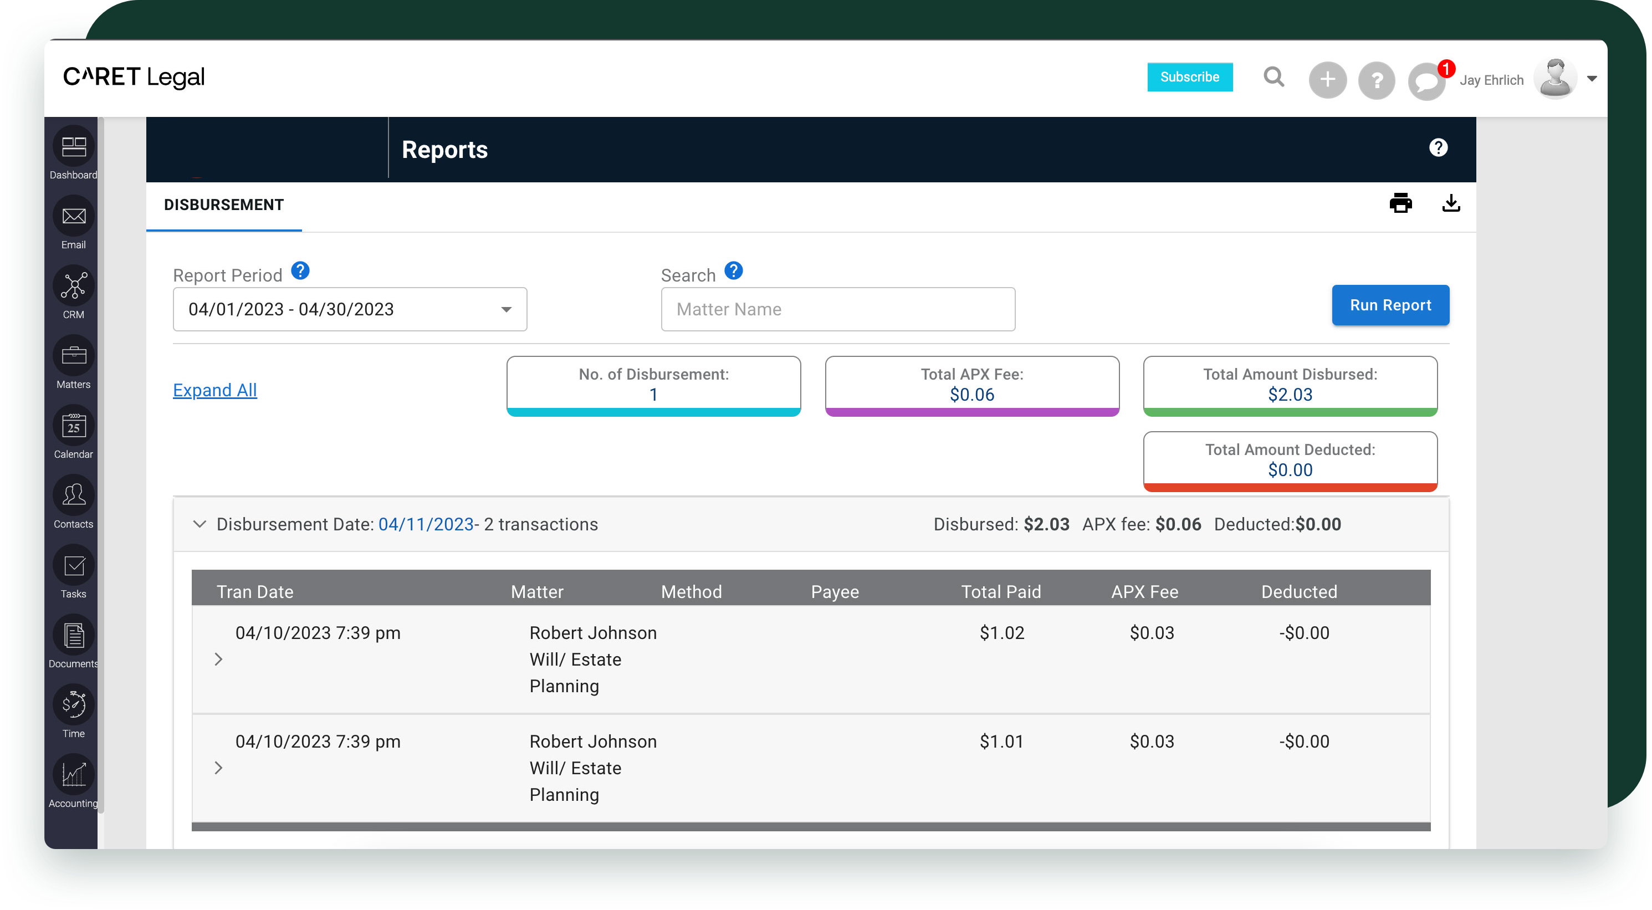1652x910 pixels.
Task: Click the sidebar vertical scrollbar
Action: pyautogui.click(x=101, y=465)
